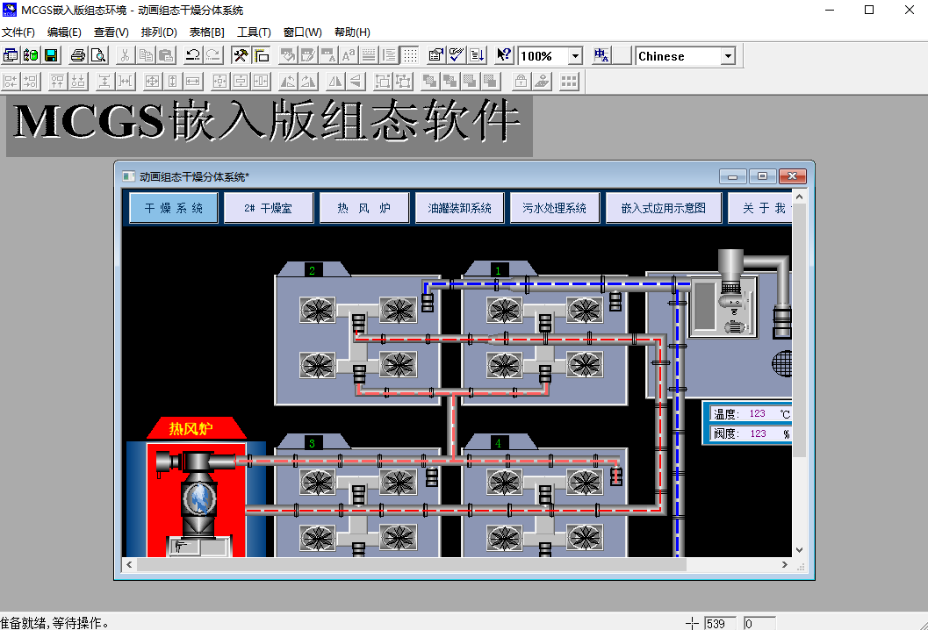Viewport: 928px width, 630px height.
Task: Click the 油罐装卸系统 button
Action: click(x=459, y=208)
